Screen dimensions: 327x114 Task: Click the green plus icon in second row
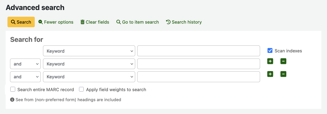coord(270,61)
